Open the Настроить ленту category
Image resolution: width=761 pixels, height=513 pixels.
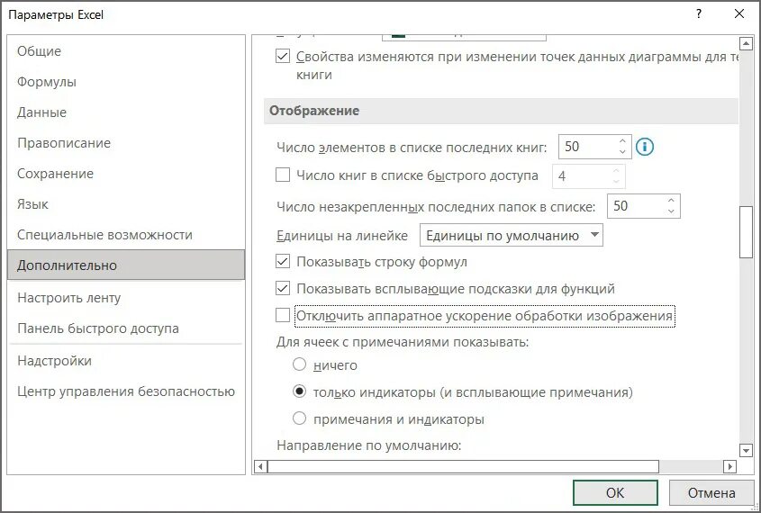tap(126, 297)
